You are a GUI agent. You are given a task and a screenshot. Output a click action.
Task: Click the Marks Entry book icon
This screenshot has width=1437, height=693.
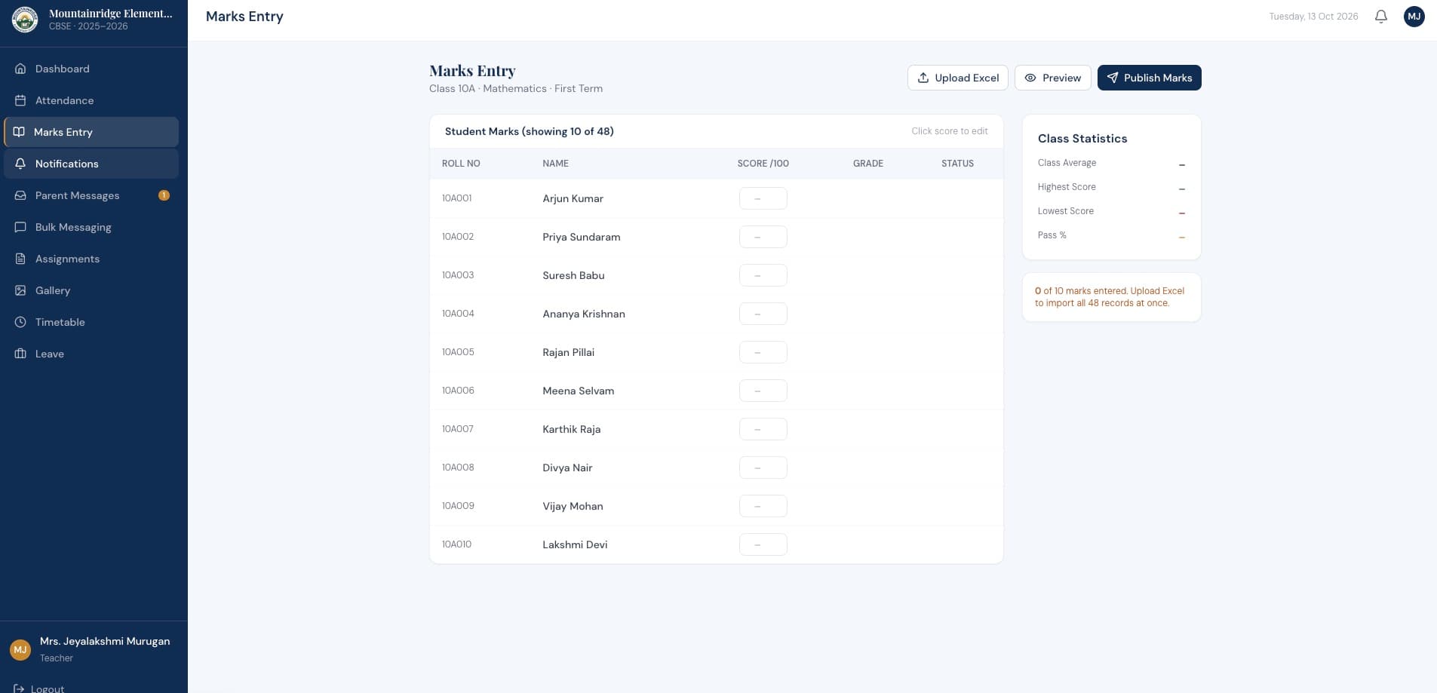coord(19,132)
